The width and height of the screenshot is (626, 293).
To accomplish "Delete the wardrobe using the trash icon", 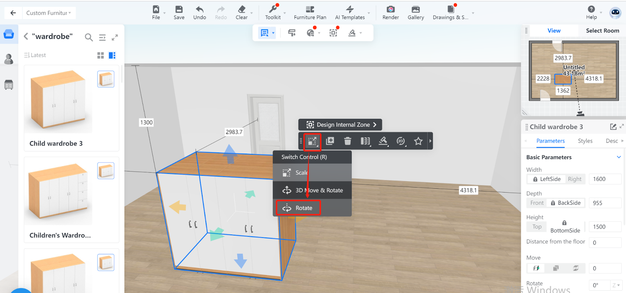I will coord(347,141).
